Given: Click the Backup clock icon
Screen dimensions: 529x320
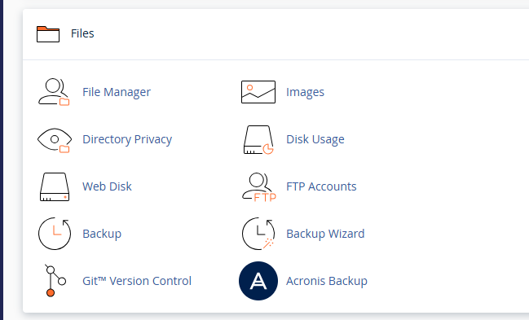Looking at the screenshot, I should (x=55, y=234).
